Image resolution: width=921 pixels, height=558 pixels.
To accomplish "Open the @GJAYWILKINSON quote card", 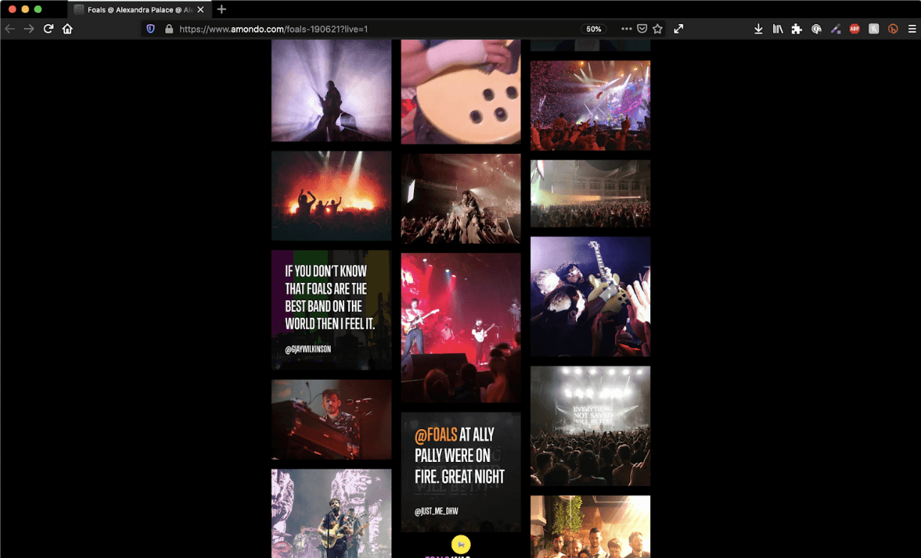I will tap(331, 310).
